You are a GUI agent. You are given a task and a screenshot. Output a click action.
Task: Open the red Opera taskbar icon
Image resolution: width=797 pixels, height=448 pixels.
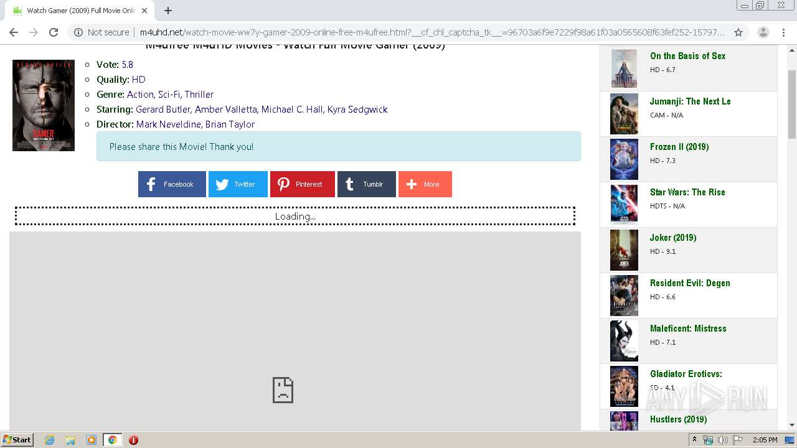[133, 440]
